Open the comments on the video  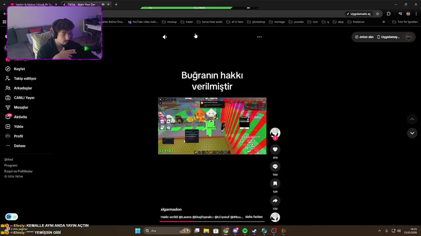(275, 167)
